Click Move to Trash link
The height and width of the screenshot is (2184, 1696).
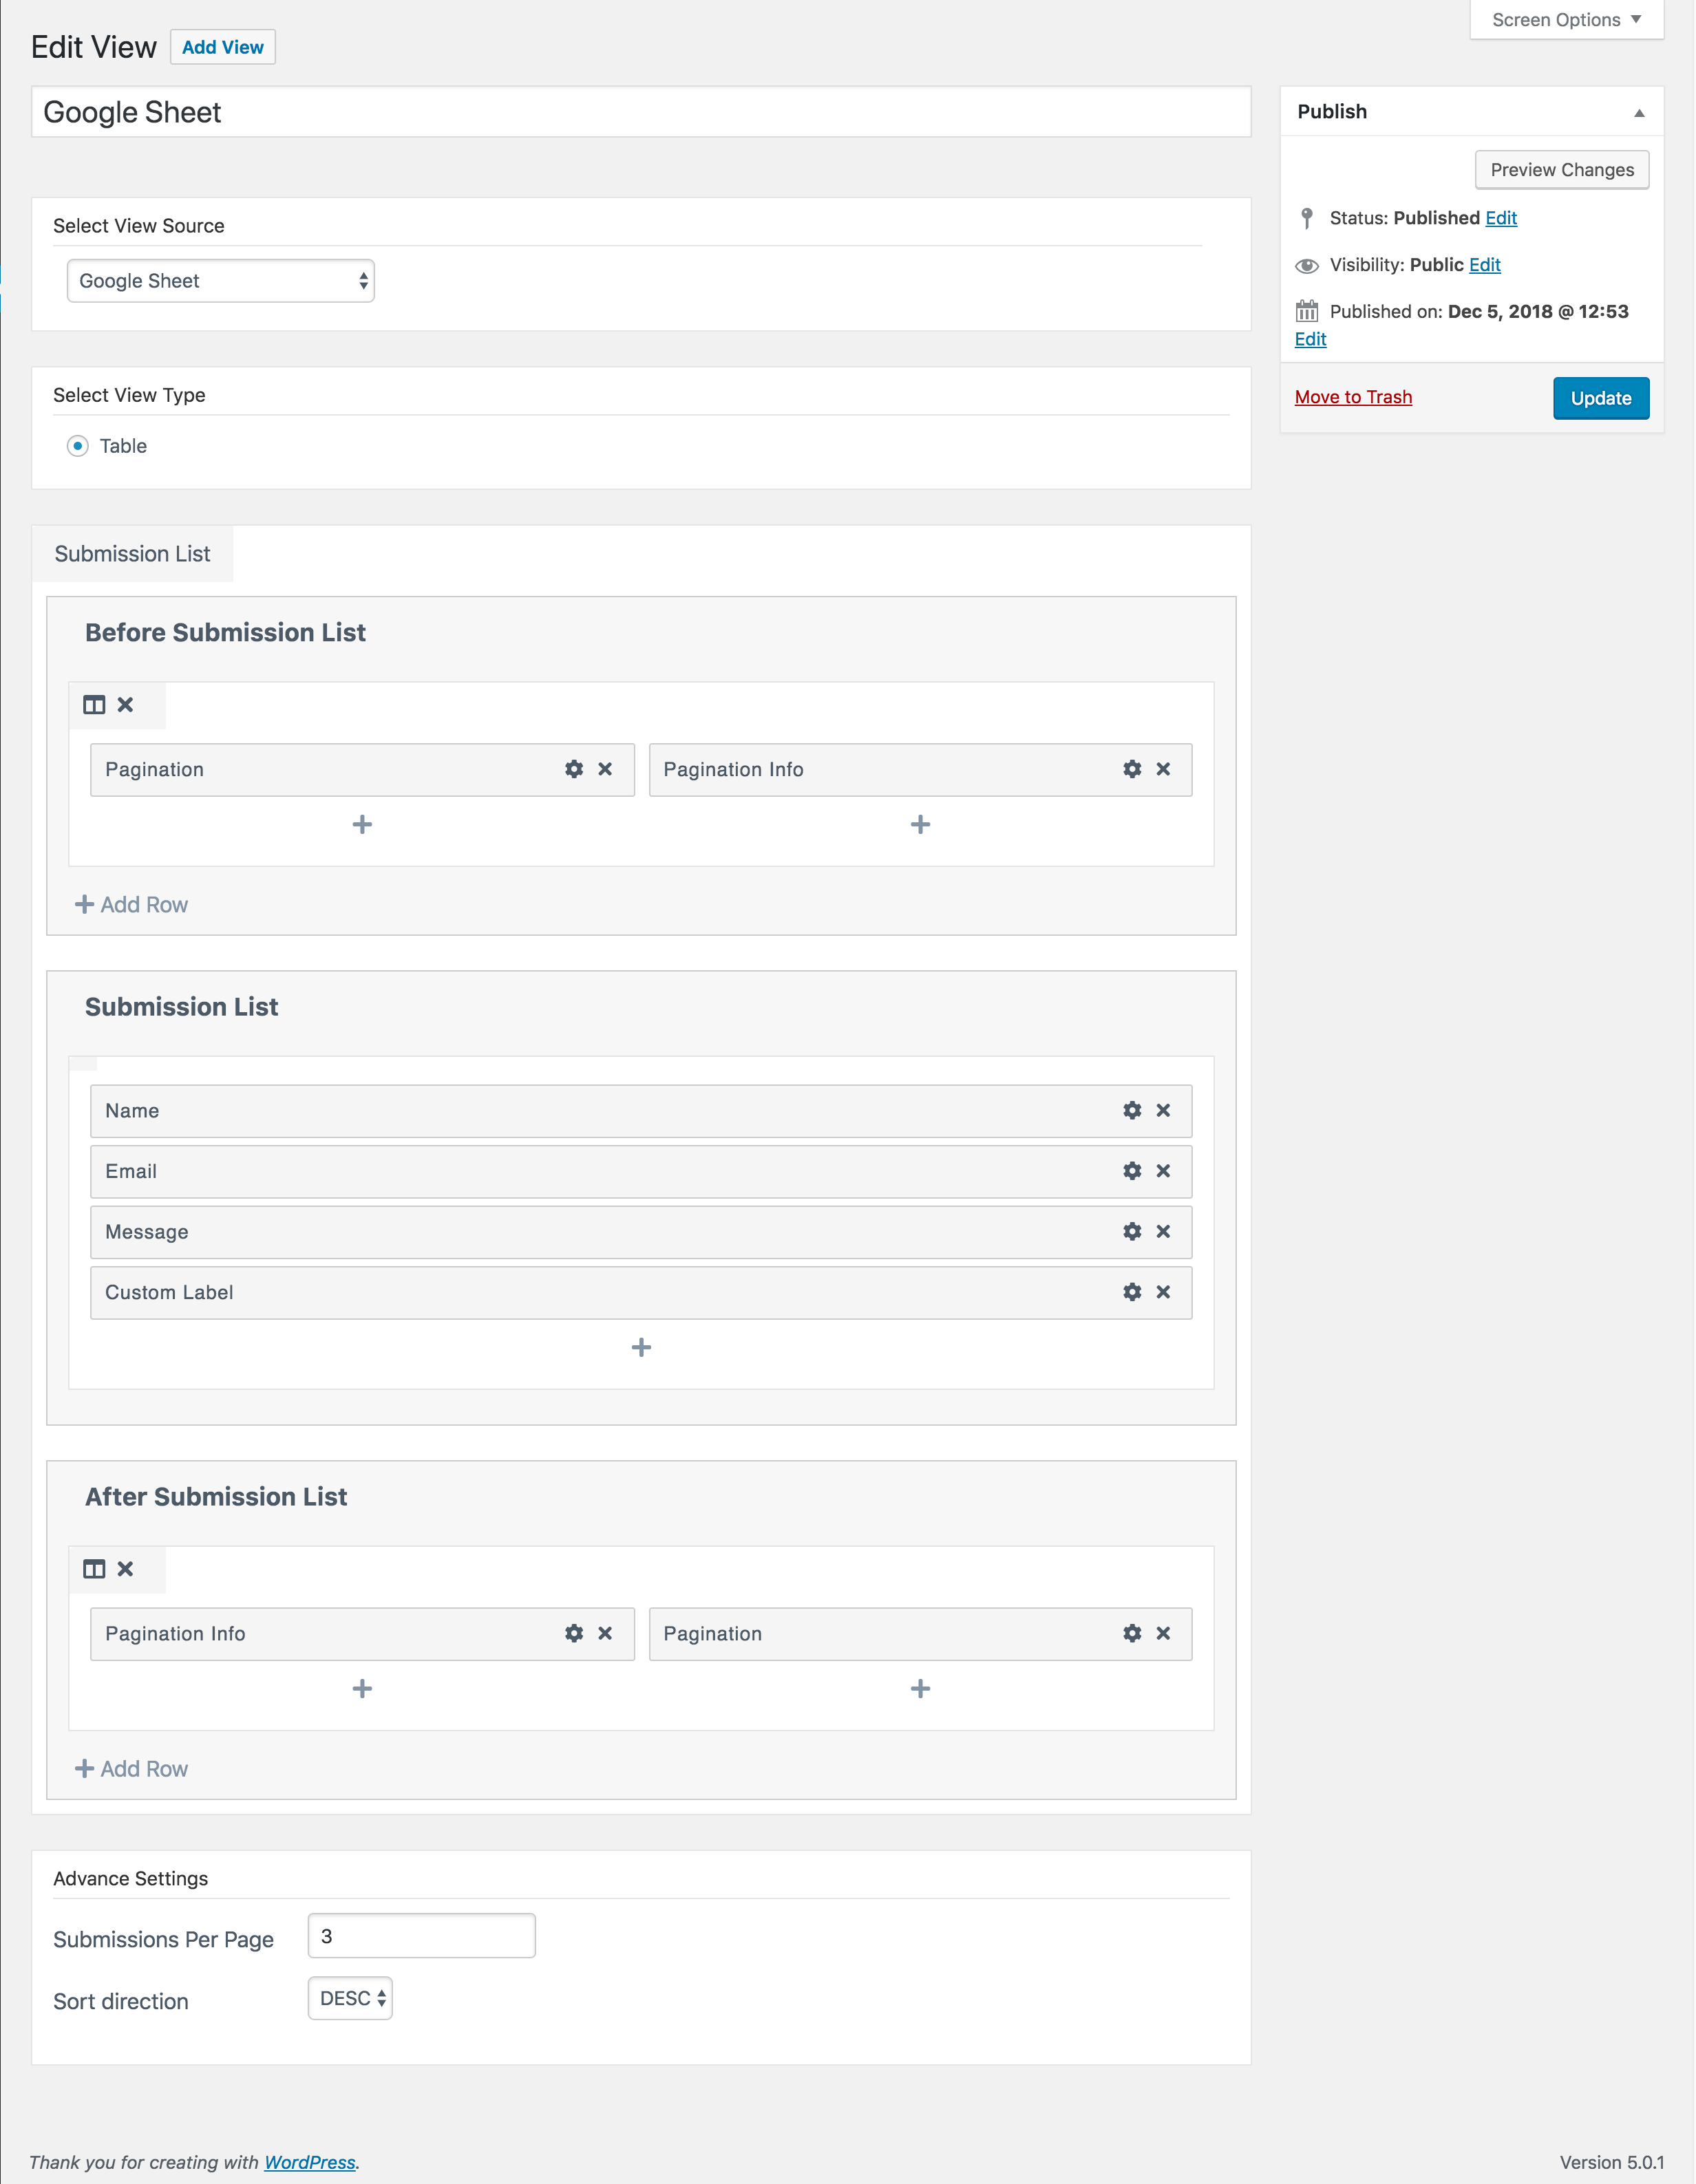[x=1353, y=397]
